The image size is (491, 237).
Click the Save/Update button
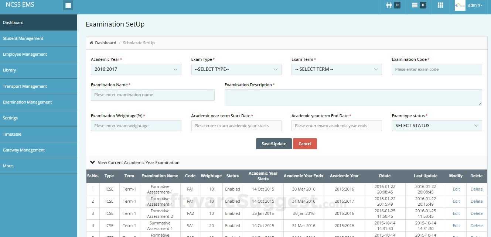274,144
